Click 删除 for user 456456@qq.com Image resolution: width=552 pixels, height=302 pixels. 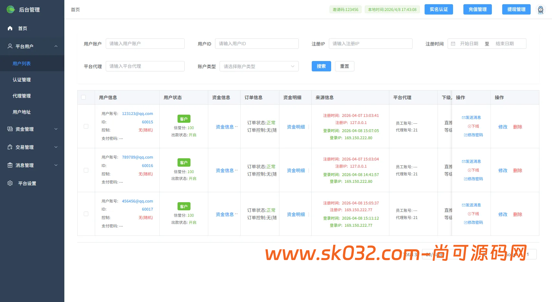[x=518, y=214]
